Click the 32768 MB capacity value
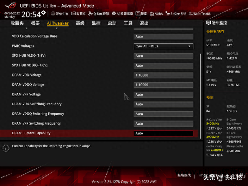The image size is (248, 186). click(x=234, y=85)
